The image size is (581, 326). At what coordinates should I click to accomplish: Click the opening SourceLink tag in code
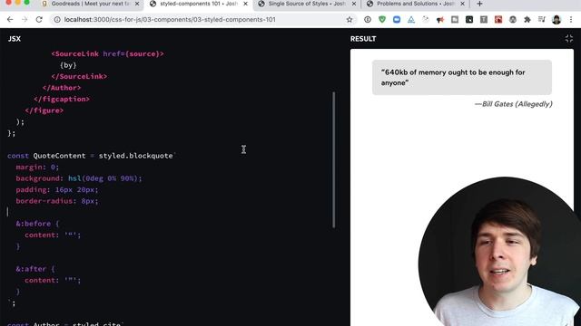click(107, 54)
